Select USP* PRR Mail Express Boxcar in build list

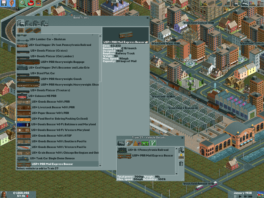[x=57, y=164]
